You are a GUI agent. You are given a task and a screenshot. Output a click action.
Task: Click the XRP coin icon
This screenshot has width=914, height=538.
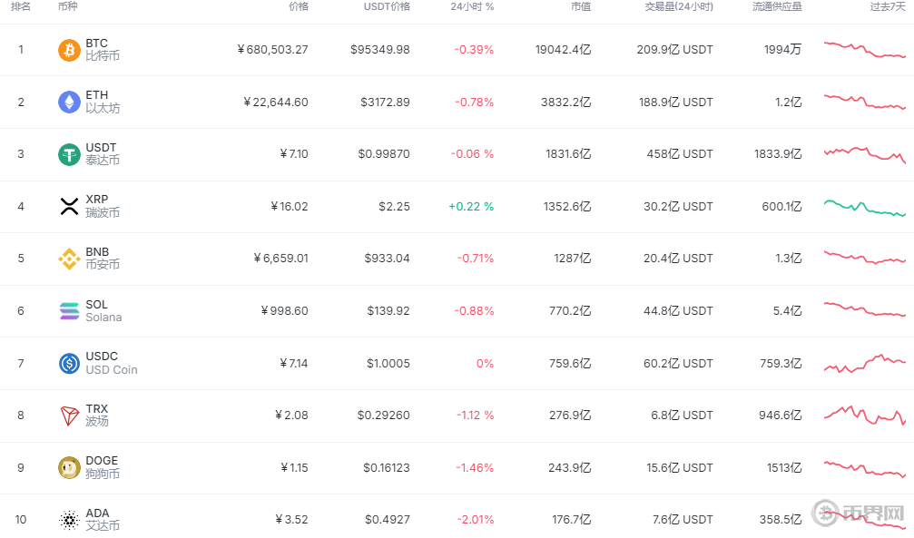(69, 206)
